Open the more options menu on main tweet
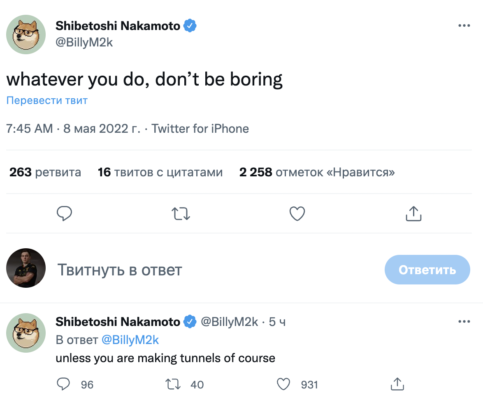This screenshot has height=402, width=483. (464, 25)
